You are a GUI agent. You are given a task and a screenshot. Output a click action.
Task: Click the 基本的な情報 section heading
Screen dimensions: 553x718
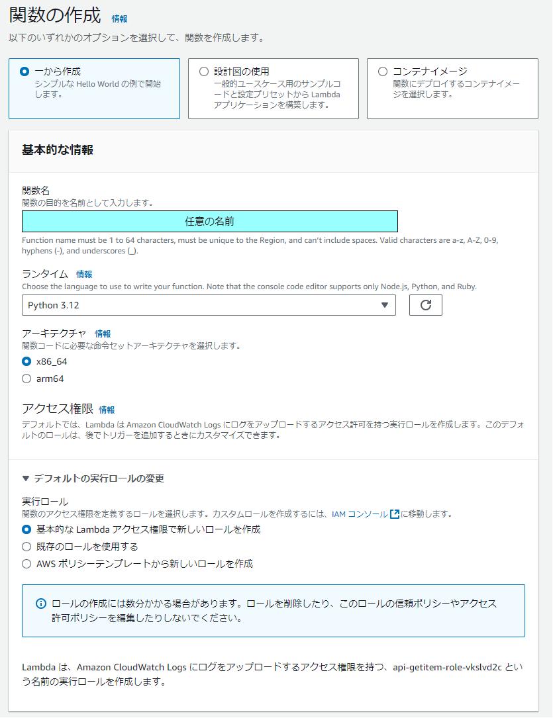click(58, 150)
